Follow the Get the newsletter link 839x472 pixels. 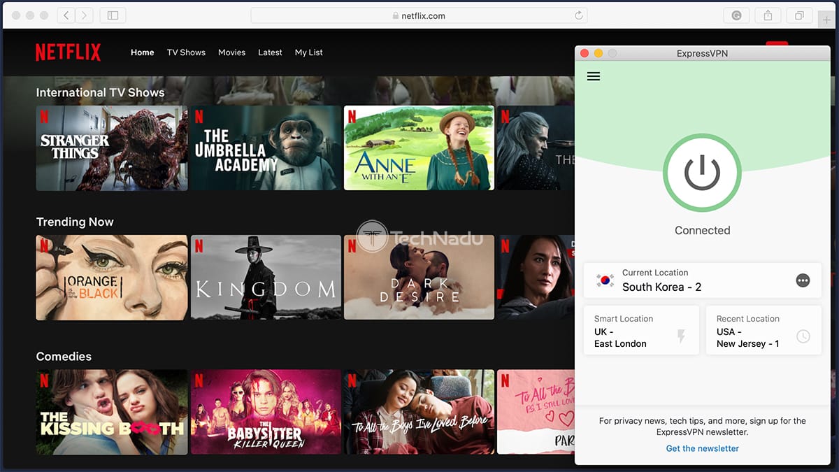pos(703,448)
